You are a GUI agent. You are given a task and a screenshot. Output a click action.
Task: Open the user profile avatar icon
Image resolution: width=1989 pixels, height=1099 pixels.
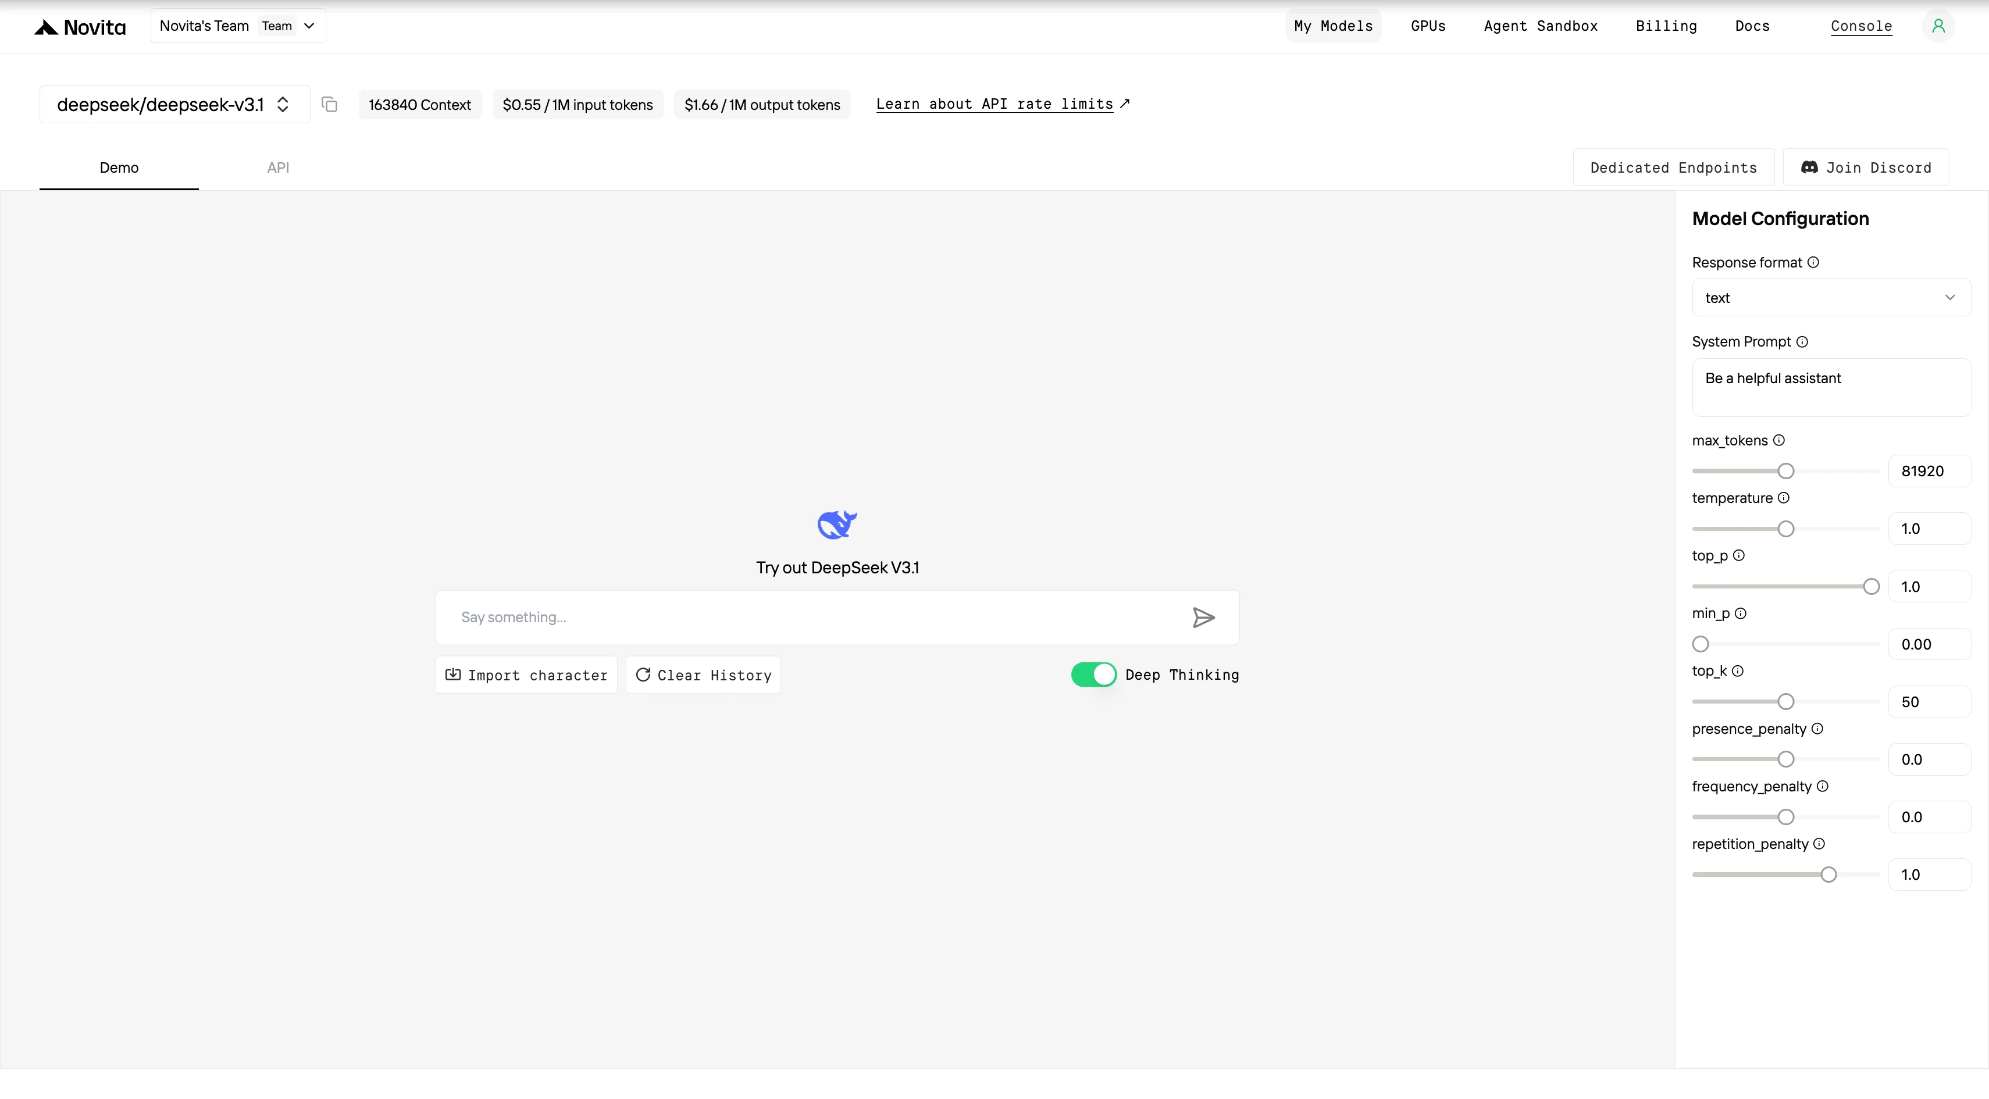click(1938, 26)
